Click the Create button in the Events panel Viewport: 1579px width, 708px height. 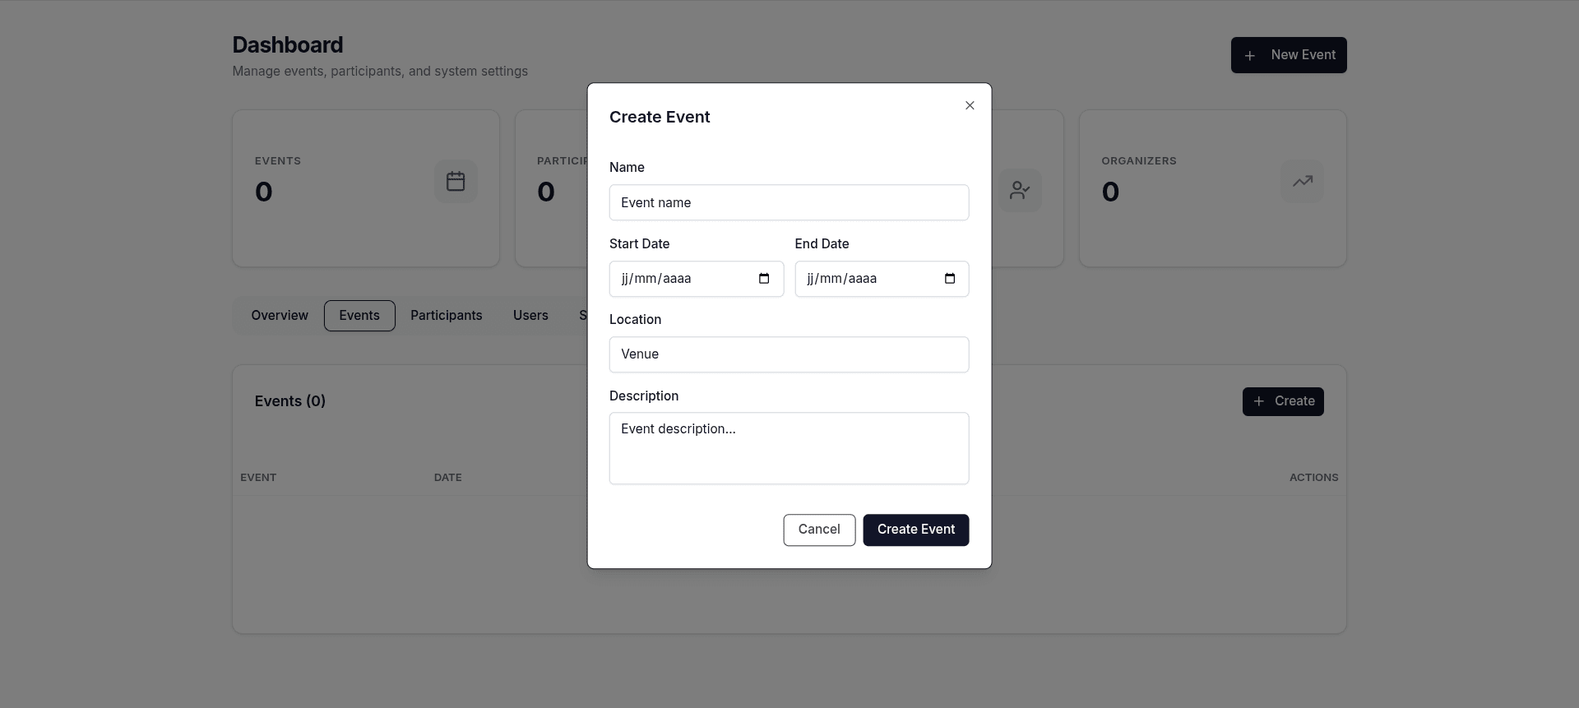click(1283, 401)
